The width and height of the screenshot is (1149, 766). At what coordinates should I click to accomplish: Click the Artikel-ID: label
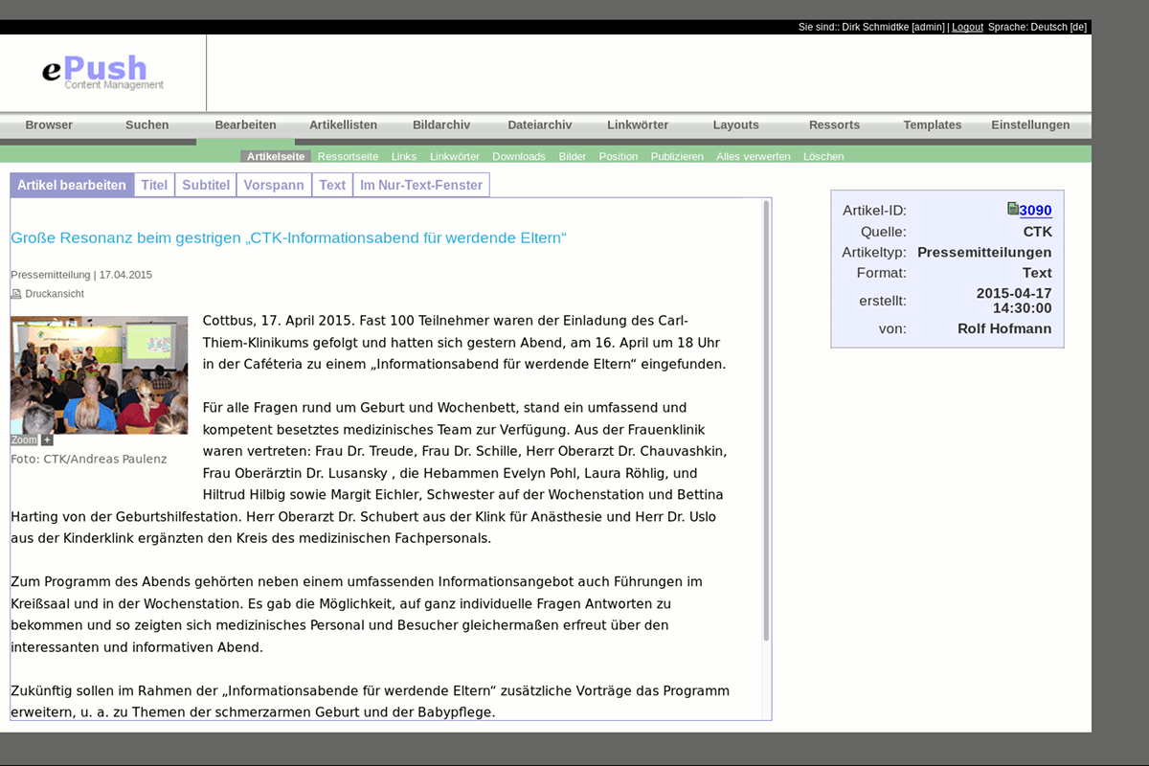(874, 211)
